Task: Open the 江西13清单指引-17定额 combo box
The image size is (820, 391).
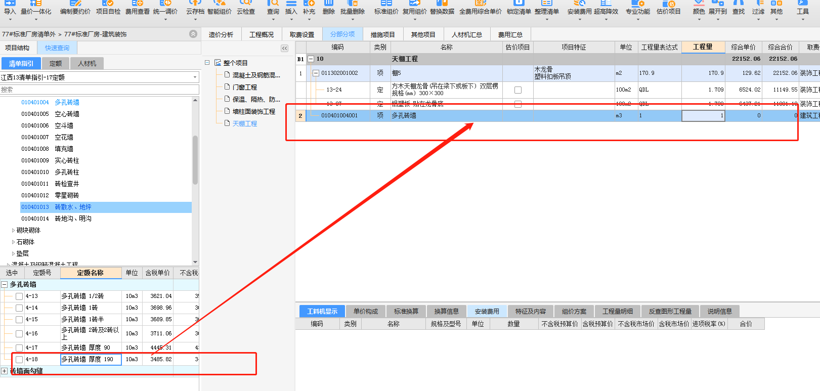Action: 99,77
